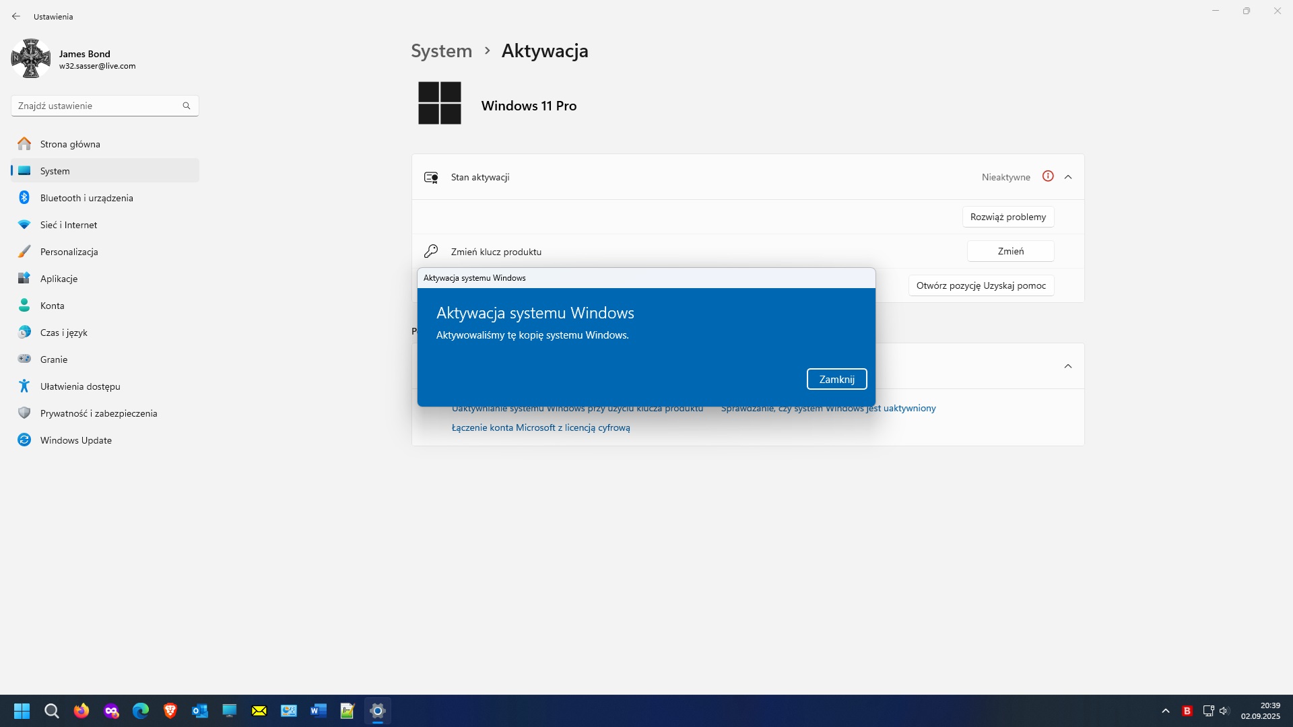Image resolution: width=1293 pixels, height=727 pixels.
Task: Collapse the help section below the dialog
Action: click(1068, 366)
